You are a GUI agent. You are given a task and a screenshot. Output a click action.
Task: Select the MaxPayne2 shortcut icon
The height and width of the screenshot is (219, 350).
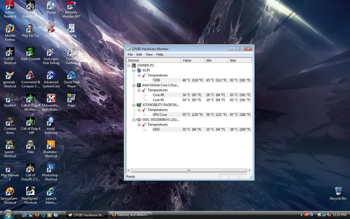click(30, 196)
